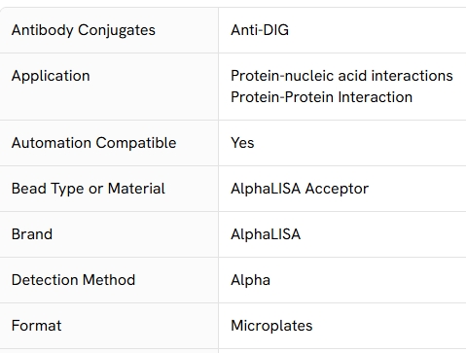Click the word Conjugates in first row
466x353 pixels.
click(x=117, y=30)
